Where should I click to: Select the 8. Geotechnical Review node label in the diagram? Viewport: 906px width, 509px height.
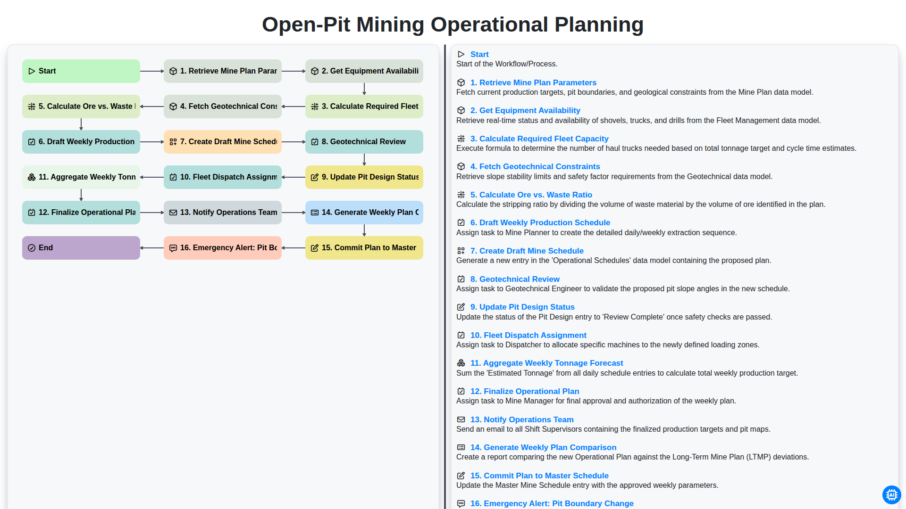pyautogui.click(x=363, y=142)
